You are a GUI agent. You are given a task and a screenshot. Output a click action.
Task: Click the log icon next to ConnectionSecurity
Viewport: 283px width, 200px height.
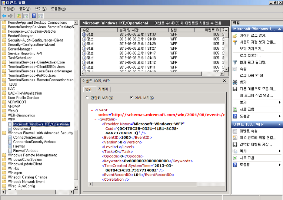coord(10,137)
